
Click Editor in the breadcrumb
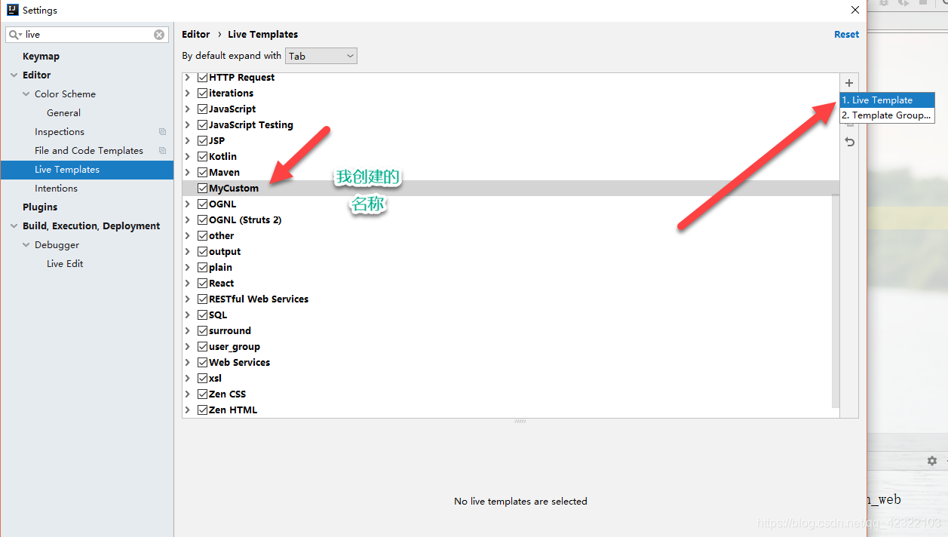[196, 34]
